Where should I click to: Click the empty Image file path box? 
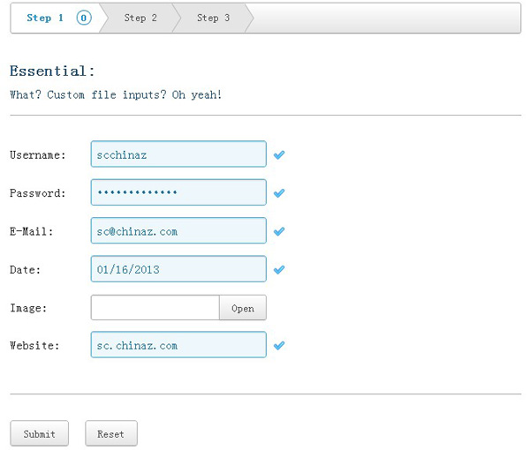pyautogui.click(x=155, y=308)
